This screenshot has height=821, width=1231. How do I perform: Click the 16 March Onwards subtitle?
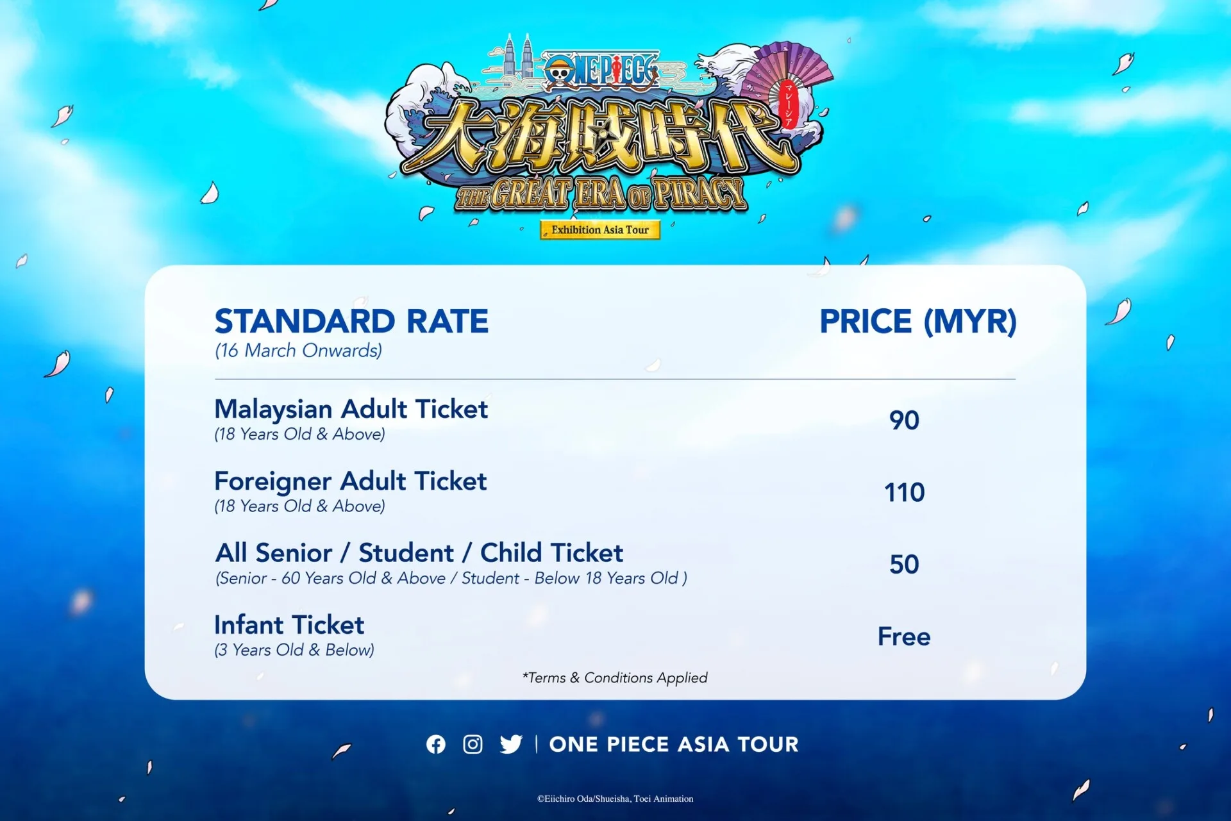pyautogui.click(x=298, y=351)
